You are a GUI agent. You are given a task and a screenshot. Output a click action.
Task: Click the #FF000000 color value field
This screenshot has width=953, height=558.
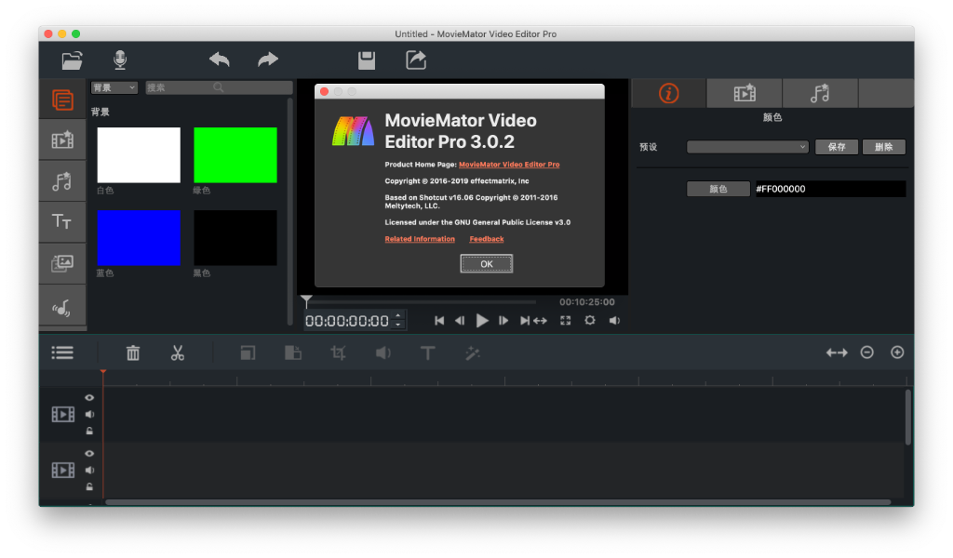pyautogui.click(x=829, y=189)
